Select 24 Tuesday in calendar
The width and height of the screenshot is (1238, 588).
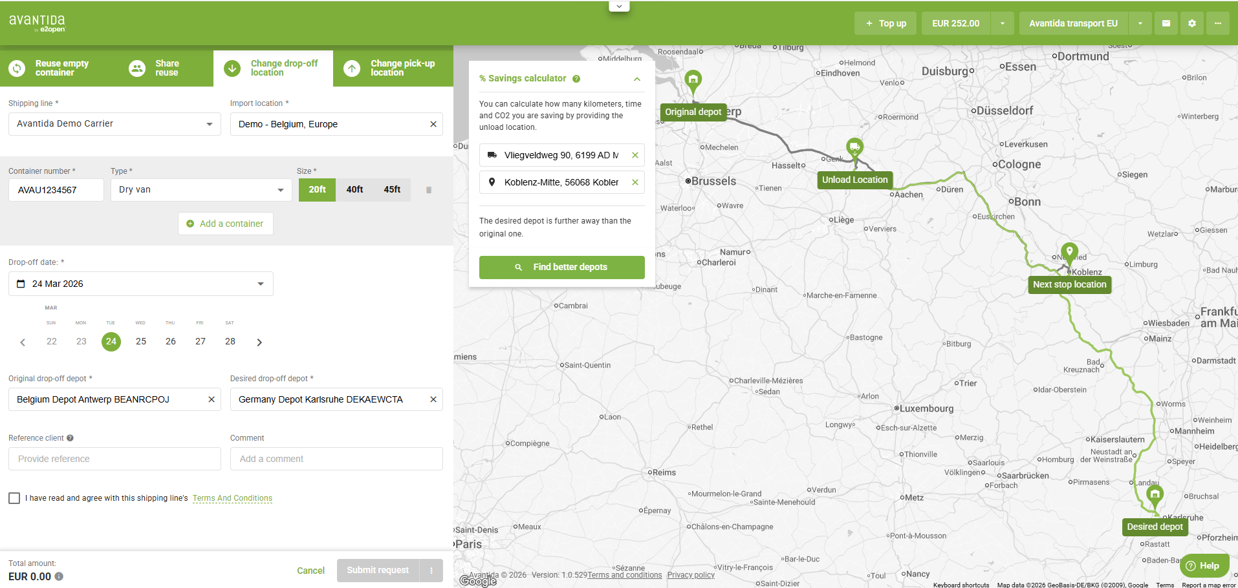click(x=111, y=341)
